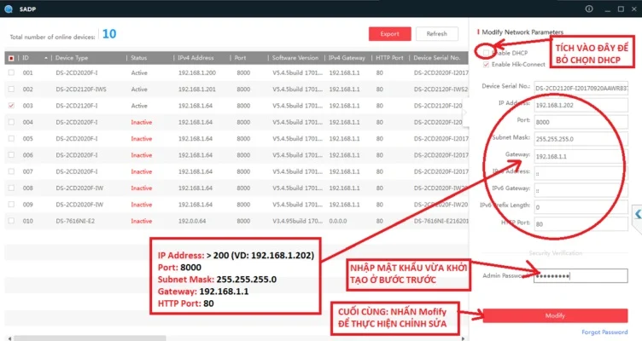Toggle the select-all devices checkbox in header

(x=11, y=58)
